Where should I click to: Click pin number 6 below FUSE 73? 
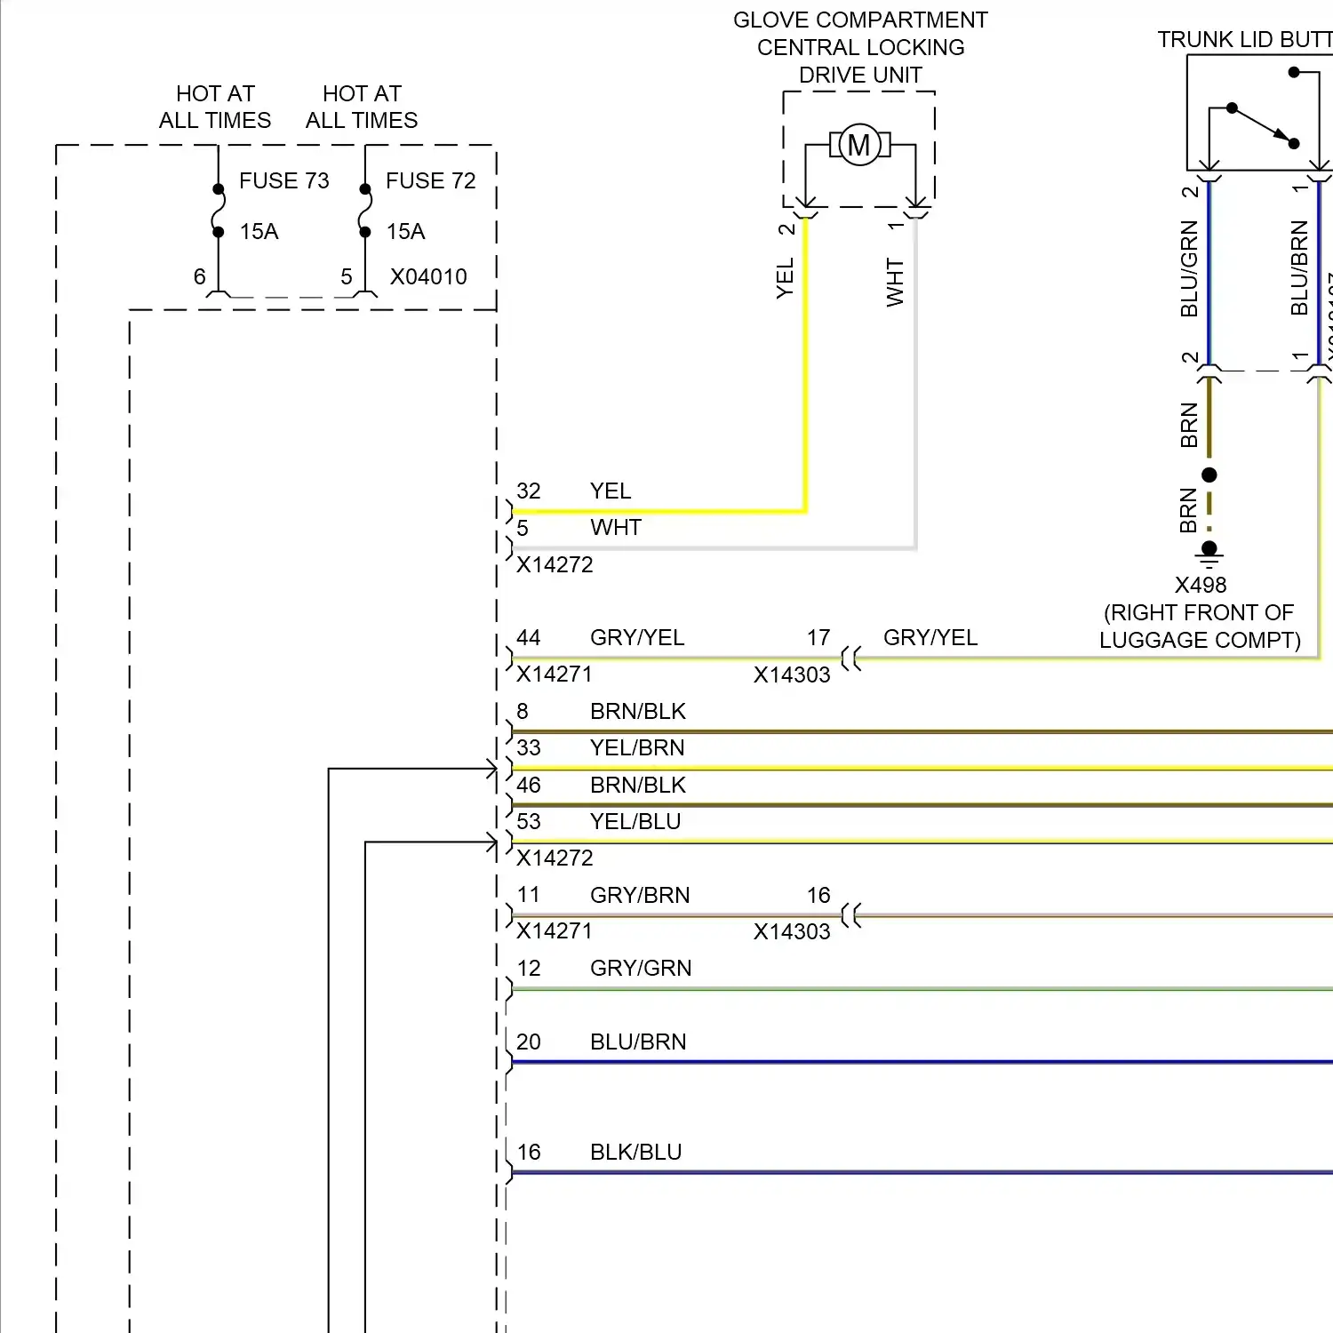coord(200,276)
